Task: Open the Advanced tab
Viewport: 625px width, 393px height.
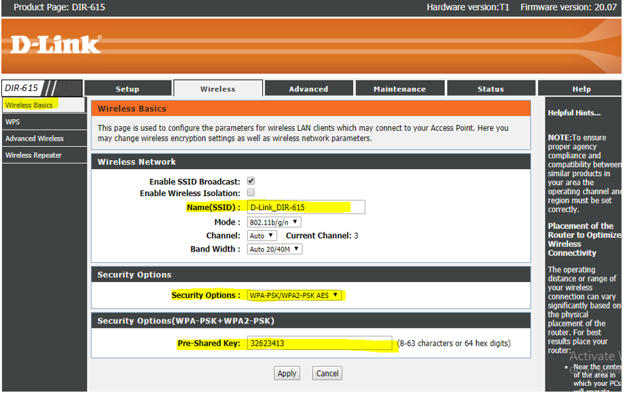Action: pyautogui.click(x=309, y=89)
